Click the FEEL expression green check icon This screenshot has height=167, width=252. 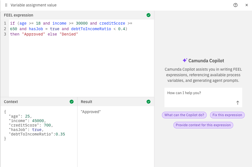pyautogui.click(x=149, y=15)
